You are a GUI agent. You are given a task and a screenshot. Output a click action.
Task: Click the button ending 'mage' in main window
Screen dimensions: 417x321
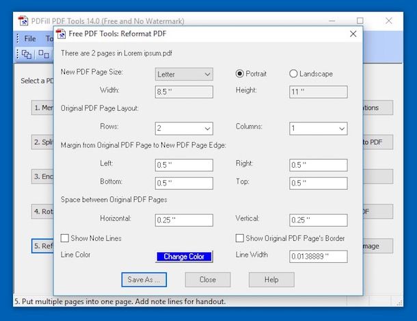pos(378,246)
